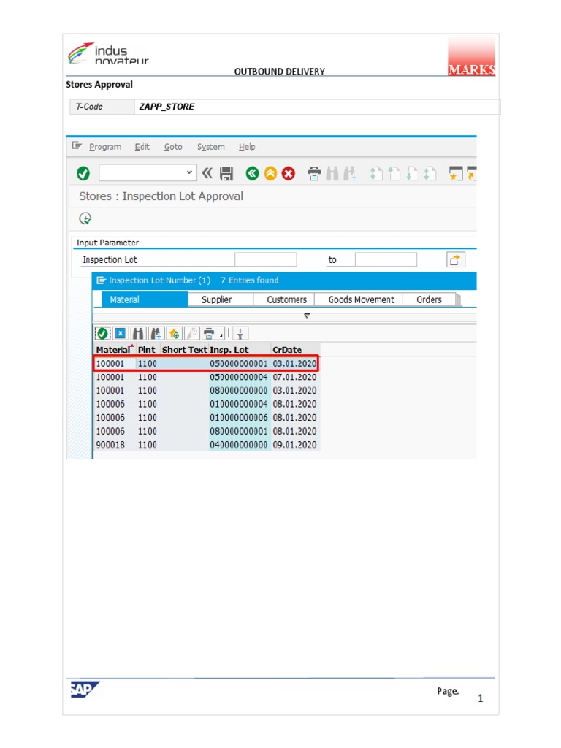
Task: Open the Program menu
Action: coord(105,147)
